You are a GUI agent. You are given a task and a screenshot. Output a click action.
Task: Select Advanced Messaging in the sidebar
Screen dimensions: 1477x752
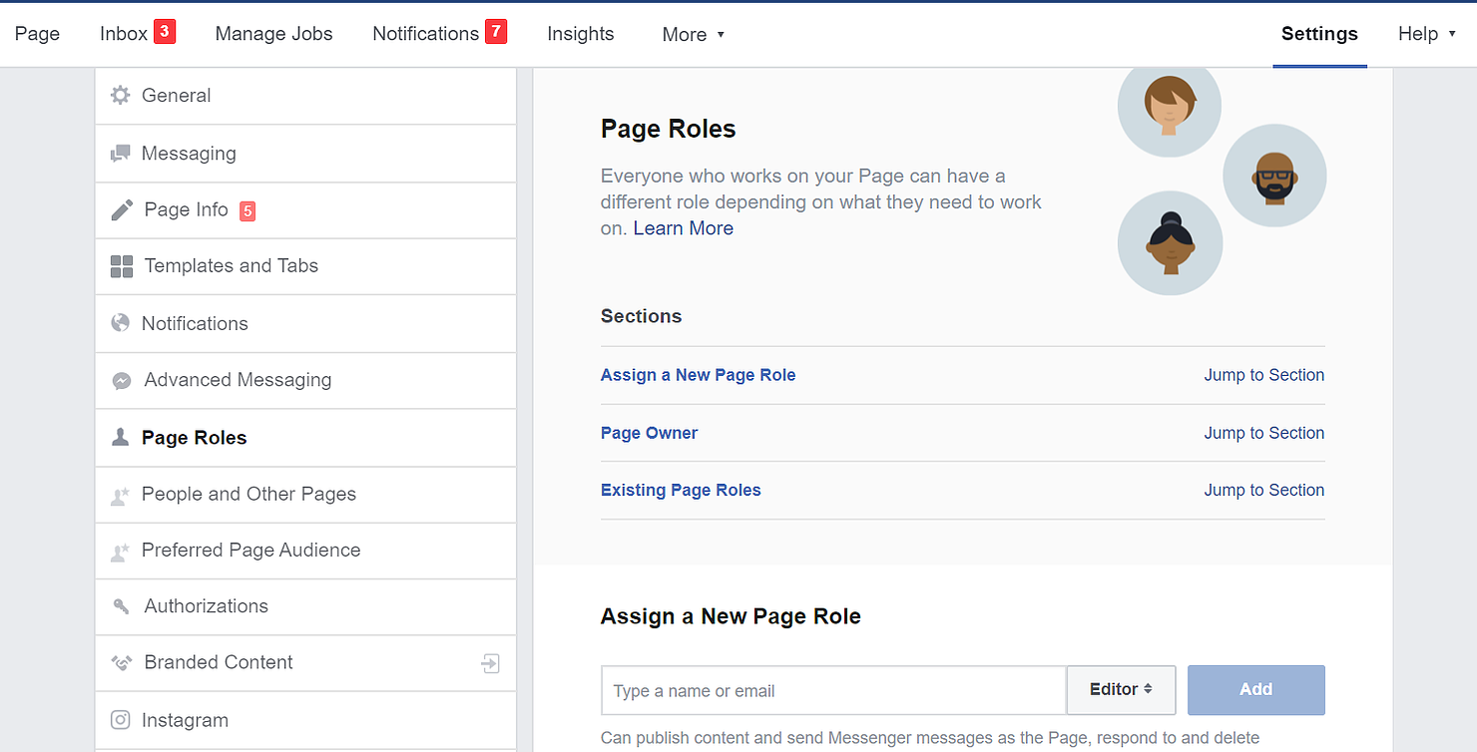tap(305, 380)
